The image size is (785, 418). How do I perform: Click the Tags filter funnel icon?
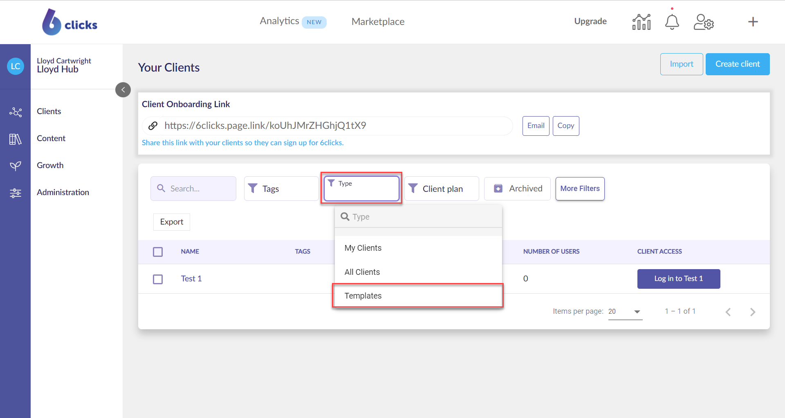253,188
